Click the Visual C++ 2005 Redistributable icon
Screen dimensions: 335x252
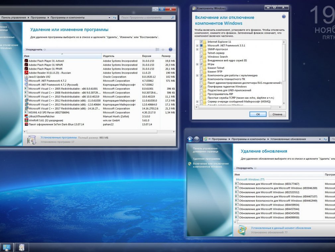coord(26,88)
